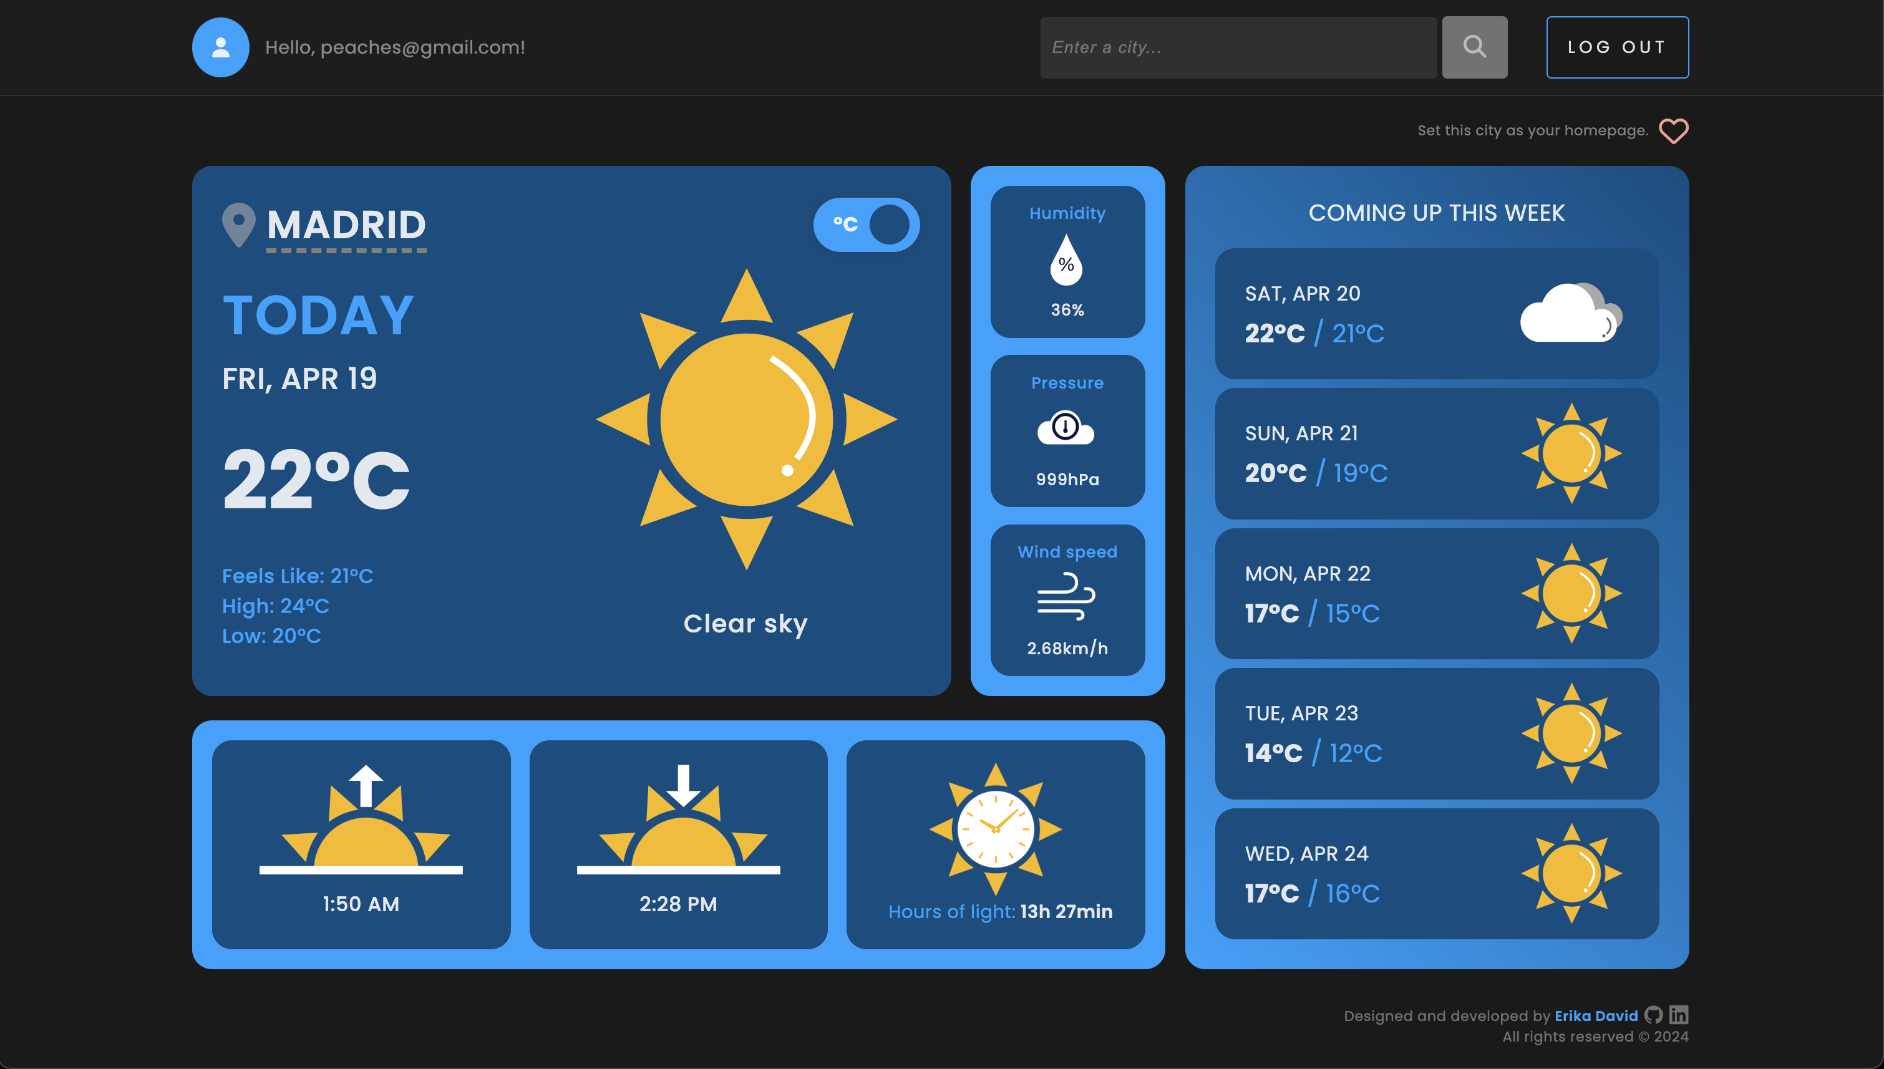Image resolution: width=1884 pixels, height=1069 pixels.
Task: Click the Enter a city search field
Action: (x=1237, y=47)
